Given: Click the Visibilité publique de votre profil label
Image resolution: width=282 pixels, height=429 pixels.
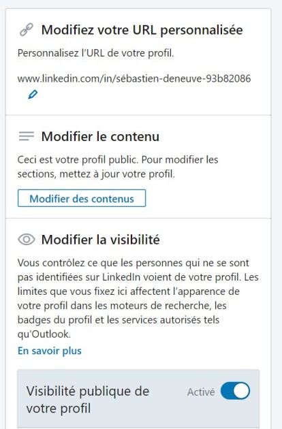Looking at the screenshot, I should pos(88,400).
